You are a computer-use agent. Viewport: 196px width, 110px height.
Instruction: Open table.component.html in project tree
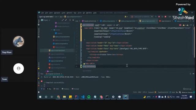coord(61,37)
